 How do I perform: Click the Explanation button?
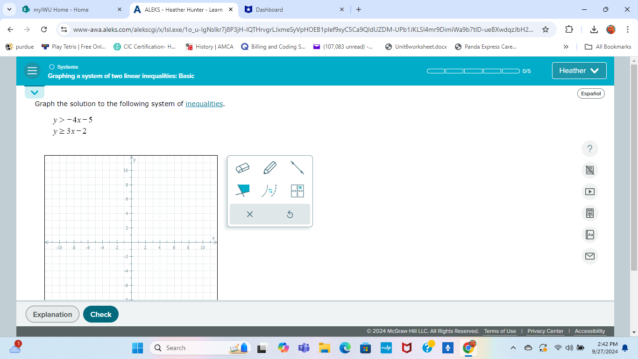[53, 314]
